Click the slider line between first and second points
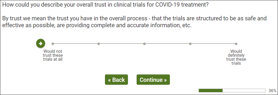The height and width of the screenshot is (95, 278). pyautogui.click(x=75, y=44)
